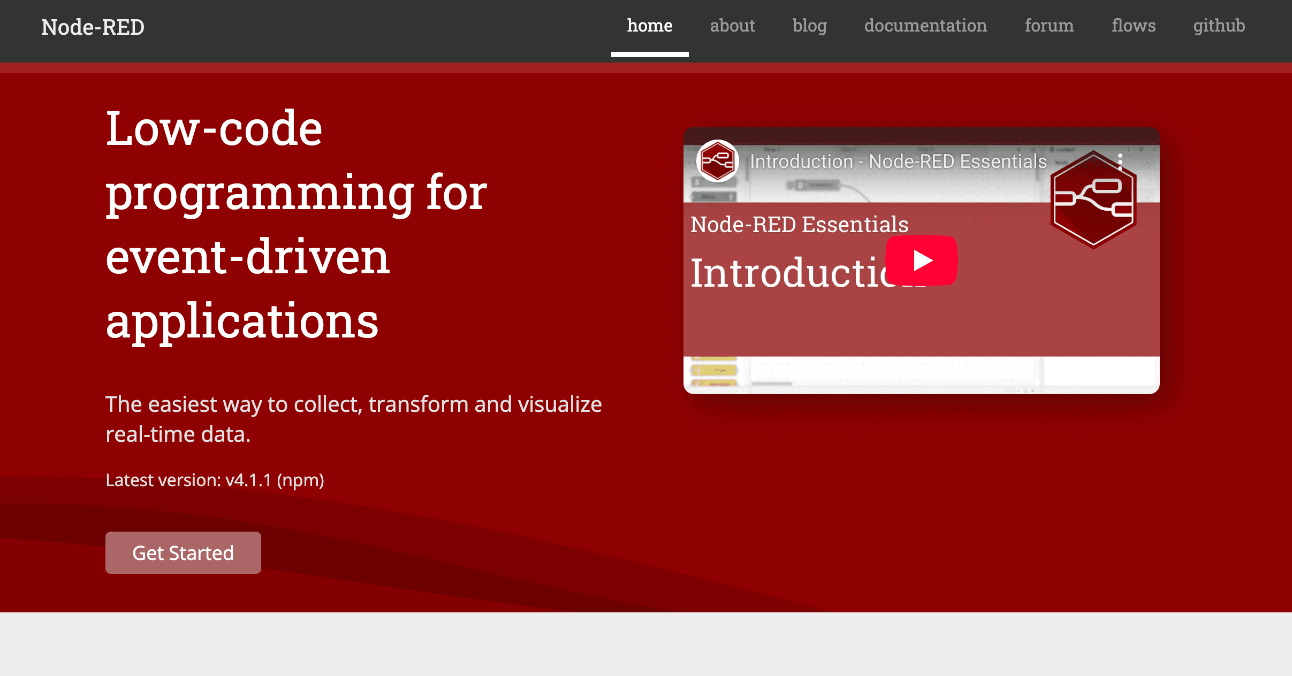Viewport: 1292px width, 676px height.
Task: Navigate to the blog section
Action: coord(809,26)
